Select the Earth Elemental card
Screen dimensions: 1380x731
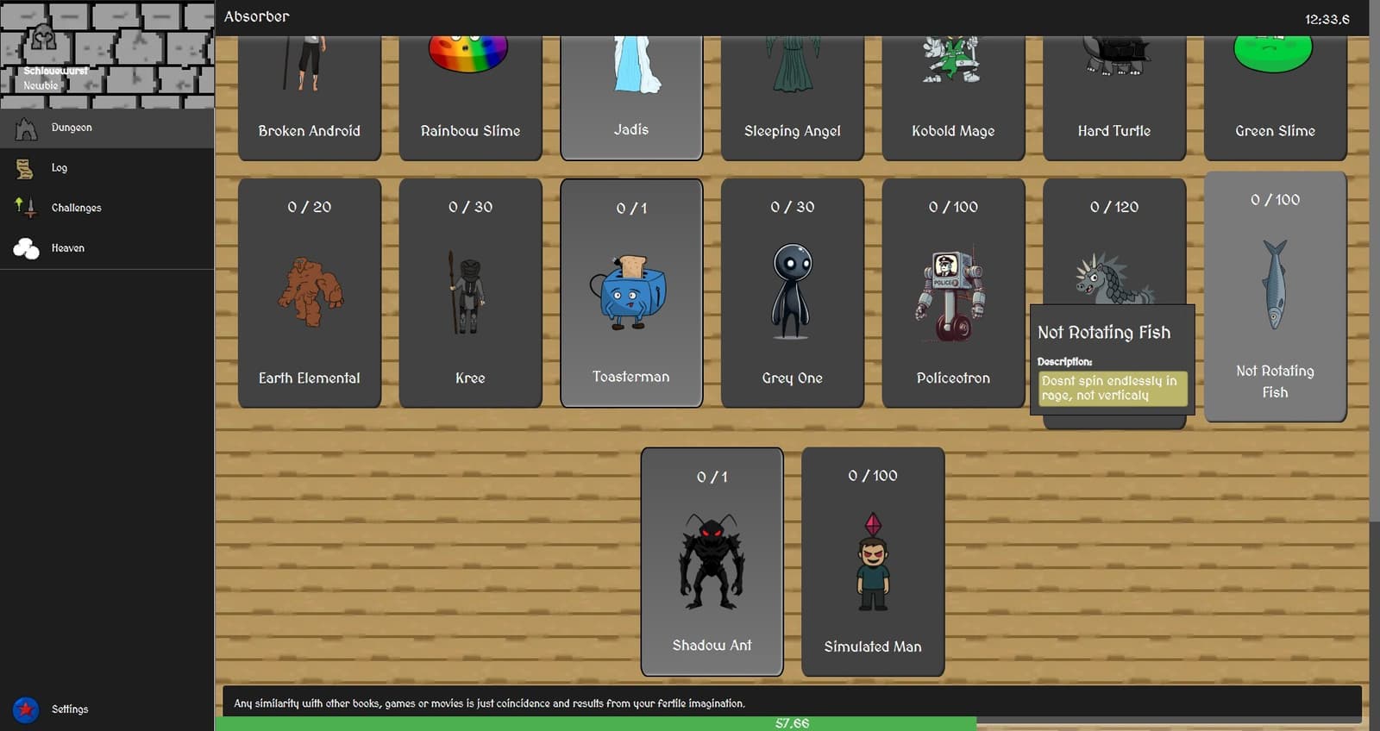coord(310,293)
